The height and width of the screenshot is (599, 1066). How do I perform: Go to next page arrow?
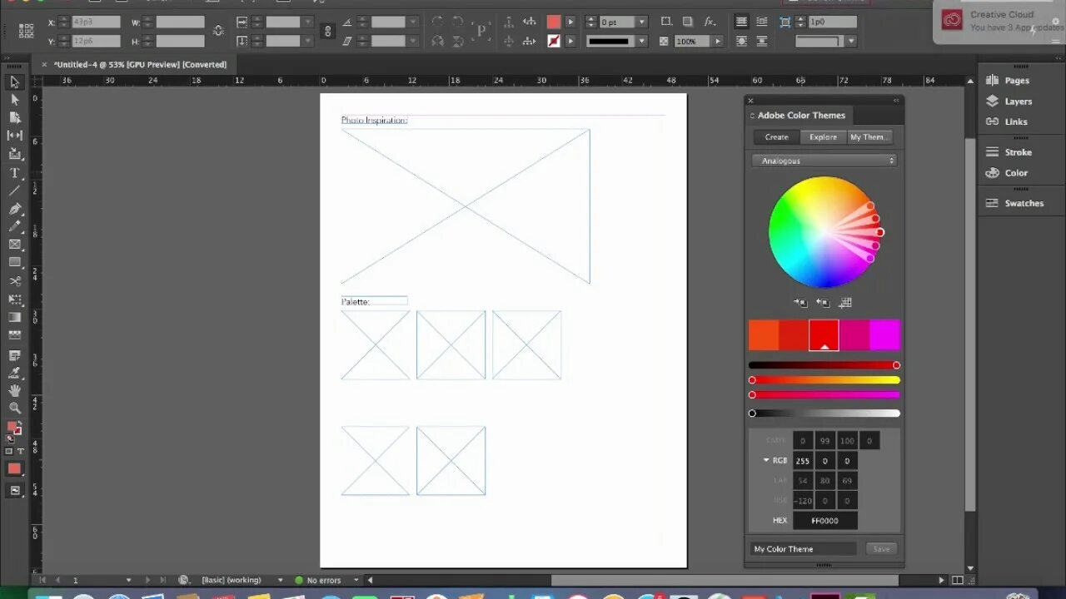click(x=147, y=580)
